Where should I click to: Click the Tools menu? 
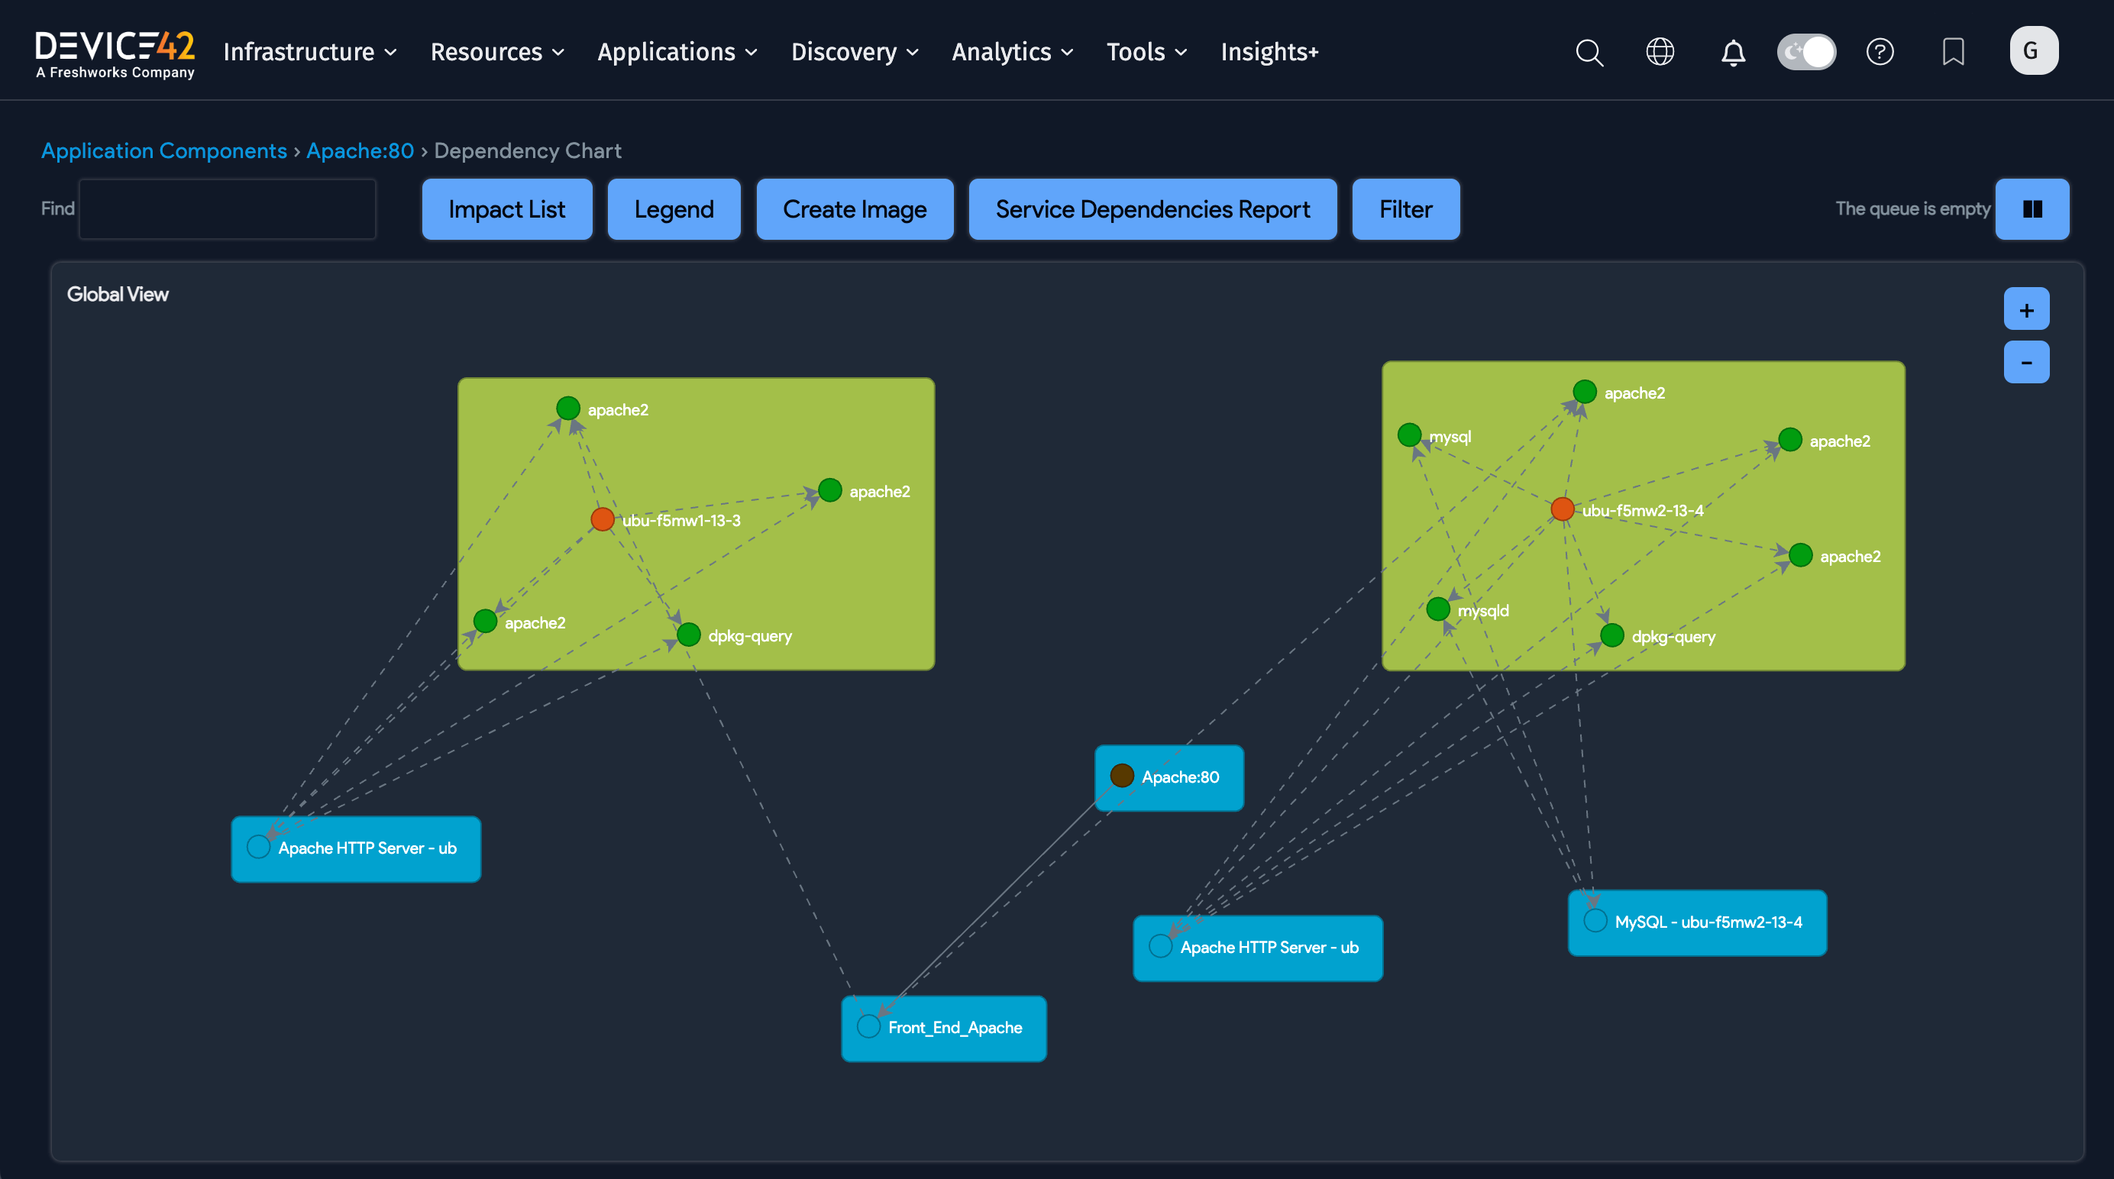click(x=1146, y=52)
